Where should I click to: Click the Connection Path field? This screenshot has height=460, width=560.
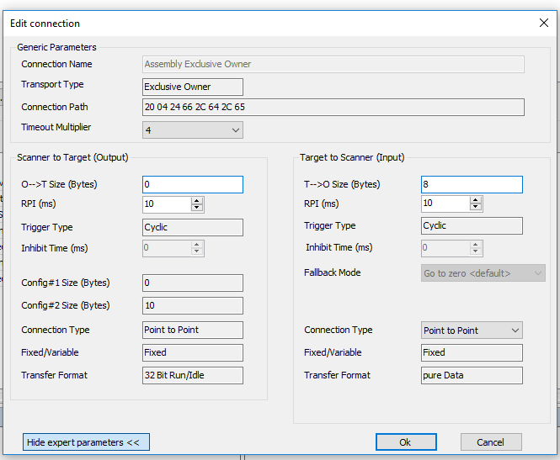click(333, 108)
